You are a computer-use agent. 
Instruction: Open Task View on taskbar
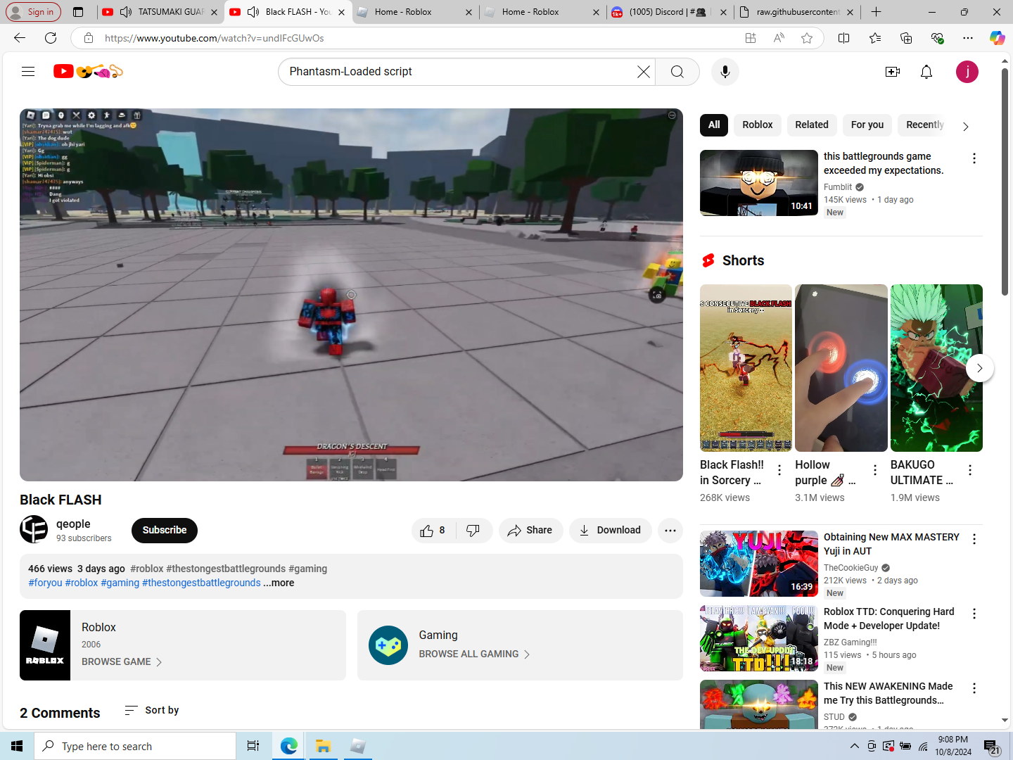tap(253, 746)
